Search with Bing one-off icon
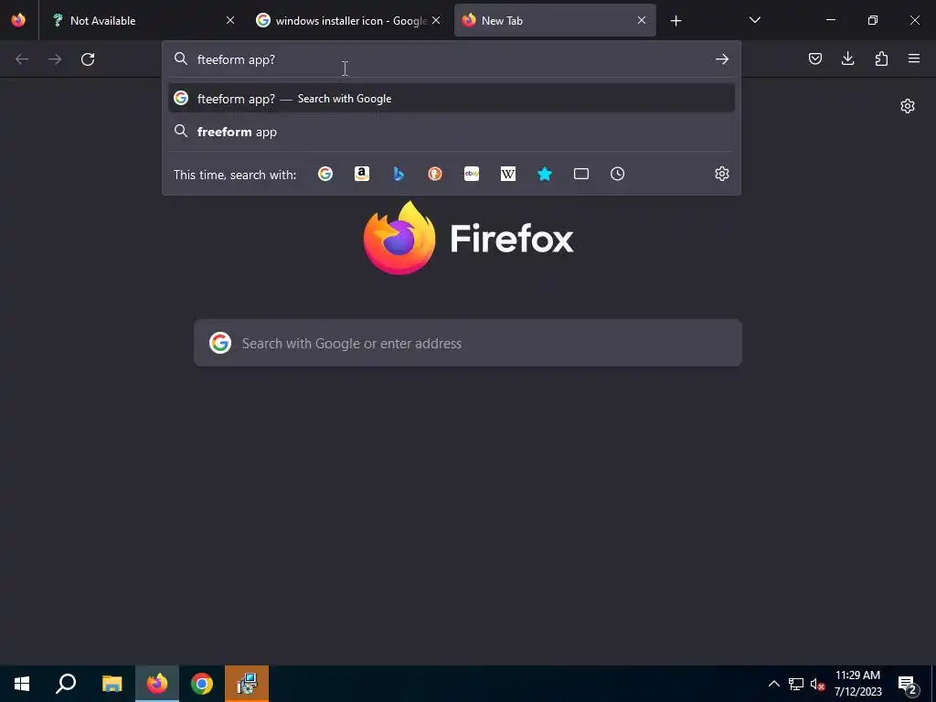This screenshot has height=702, width=936. pyautogui.click(x=399, y=174)
